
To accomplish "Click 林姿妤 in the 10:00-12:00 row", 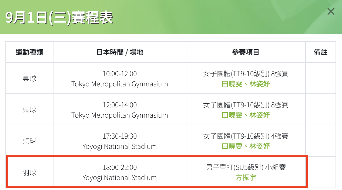I will pyautogui.click(x=259, y=84).
